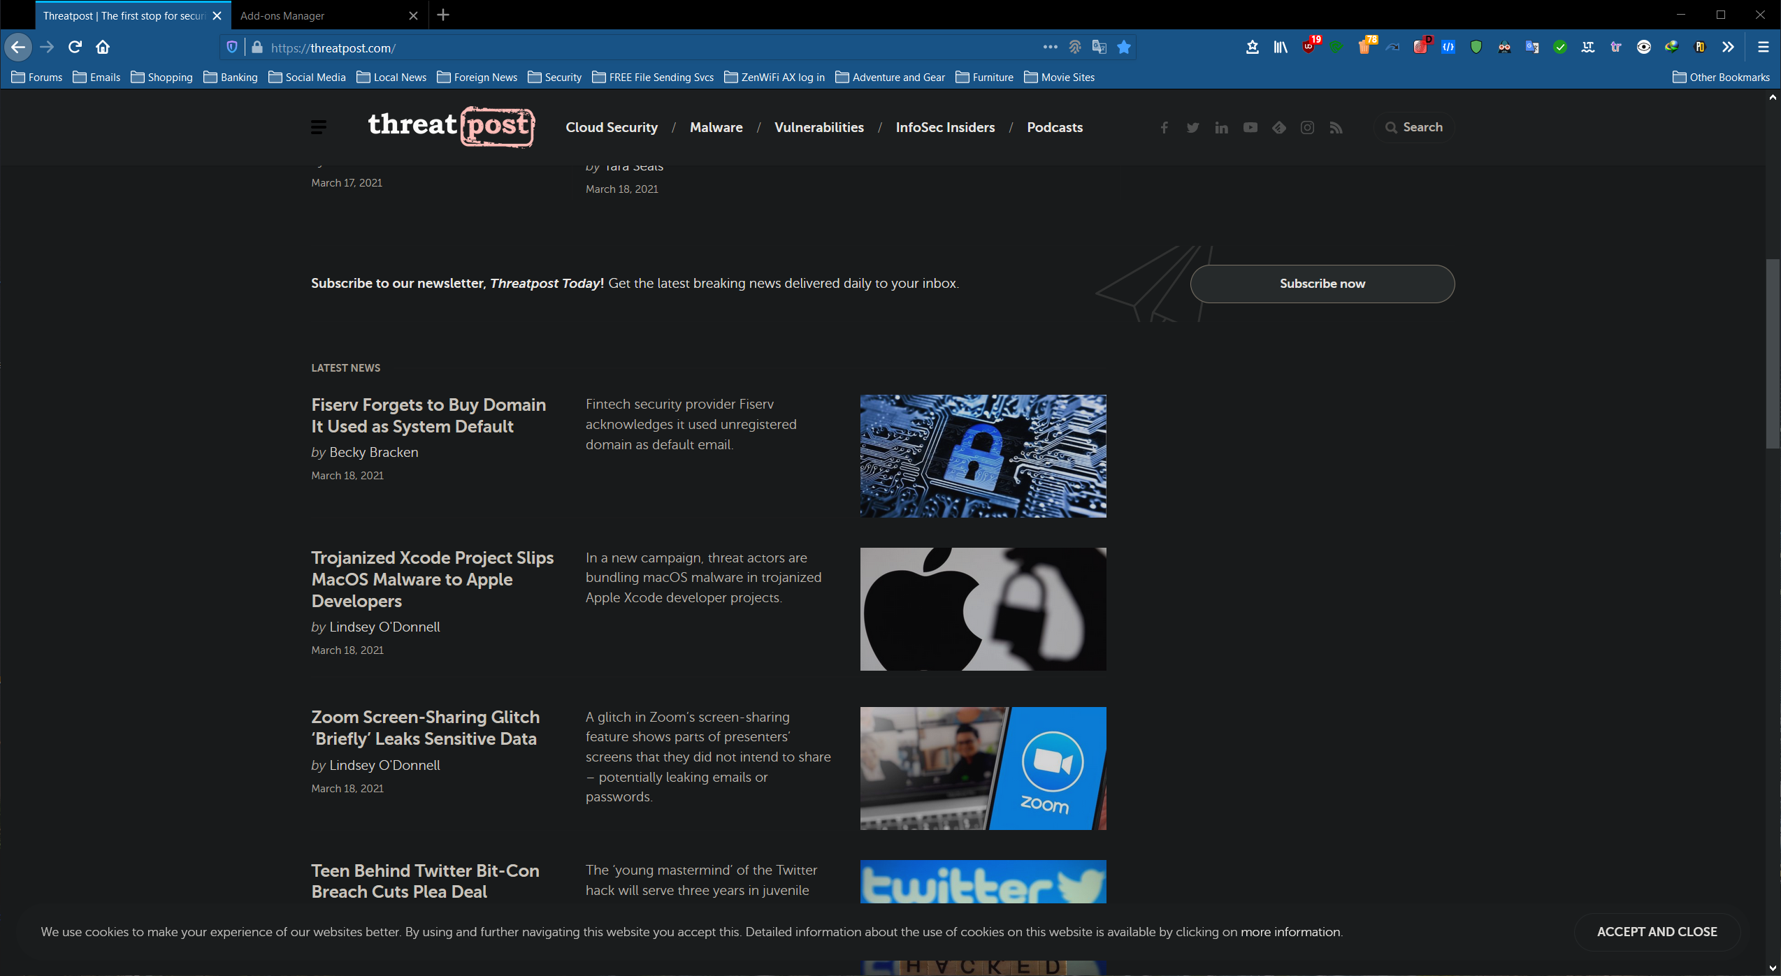Open the site hamburger menu
Viewport: 1781px width, 976px height.
click(x=318, y=127)
